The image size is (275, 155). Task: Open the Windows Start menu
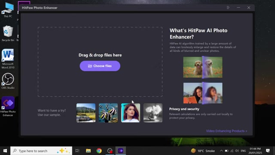(x=5, y=151)
